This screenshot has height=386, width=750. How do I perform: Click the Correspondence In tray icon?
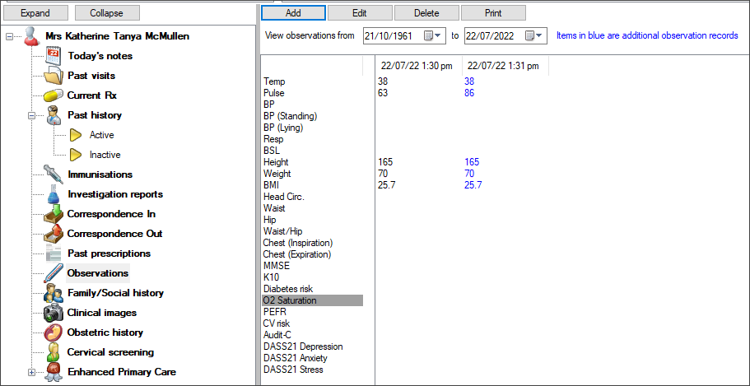coord(53,214)
